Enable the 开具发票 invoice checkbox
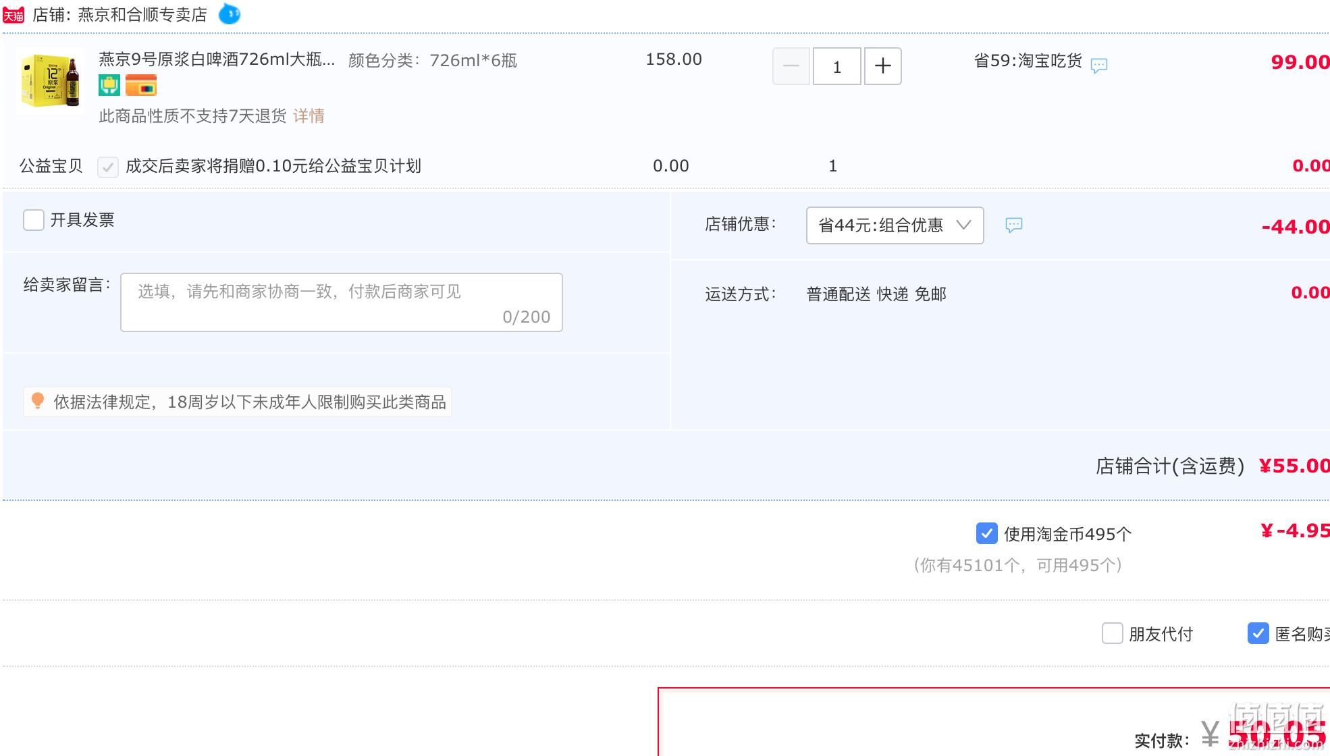1330x756 pixels. click(34, 220)
